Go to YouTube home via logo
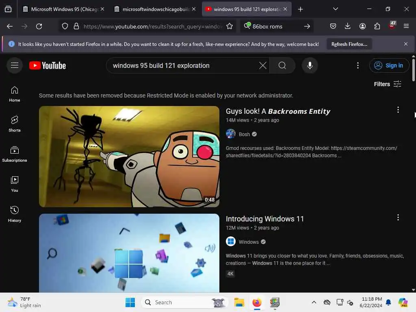This screenshot has height=312, width=416. click(x=48, y=65)
